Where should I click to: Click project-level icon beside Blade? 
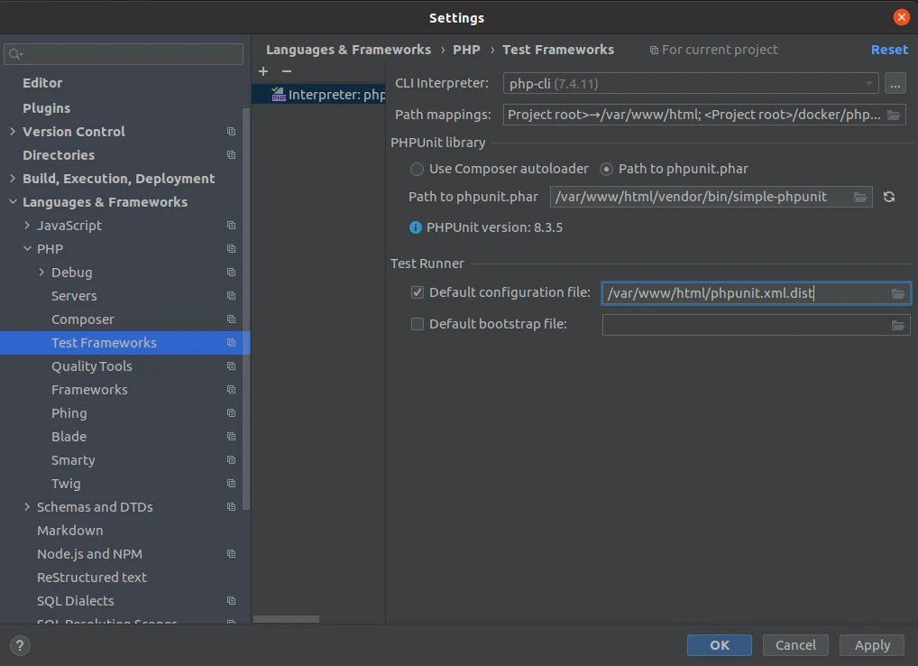(x=231, y=437)
